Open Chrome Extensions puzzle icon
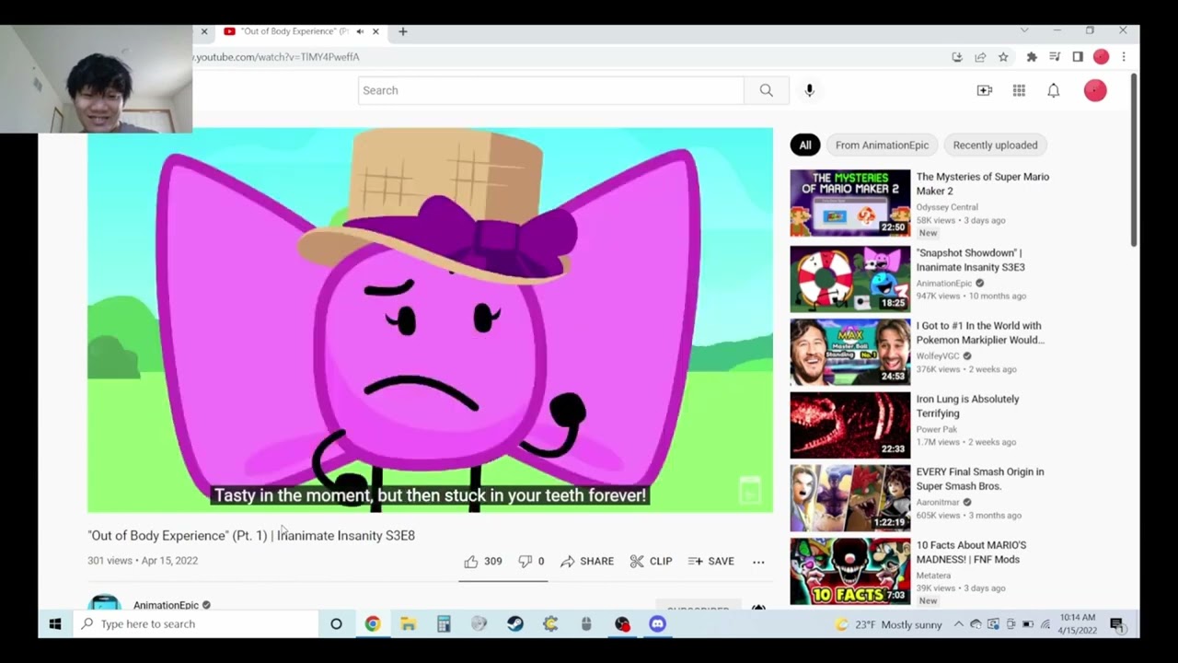The width and height of the screenshot is (1178, 663). pos(1032,57)
